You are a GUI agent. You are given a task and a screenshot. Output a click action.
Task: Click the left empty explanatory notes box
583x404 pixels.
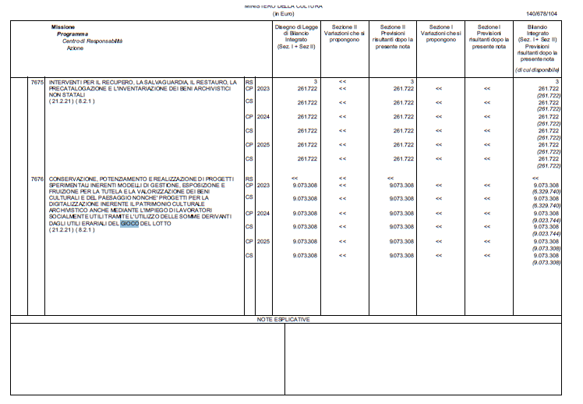147,359
